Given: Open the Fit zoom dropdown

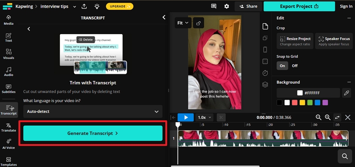Looking at the screenshot, I should pyautogui.click(x=183, y=23).
